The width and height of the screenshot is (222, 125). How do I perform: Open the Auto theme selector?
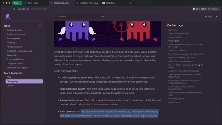211,16
